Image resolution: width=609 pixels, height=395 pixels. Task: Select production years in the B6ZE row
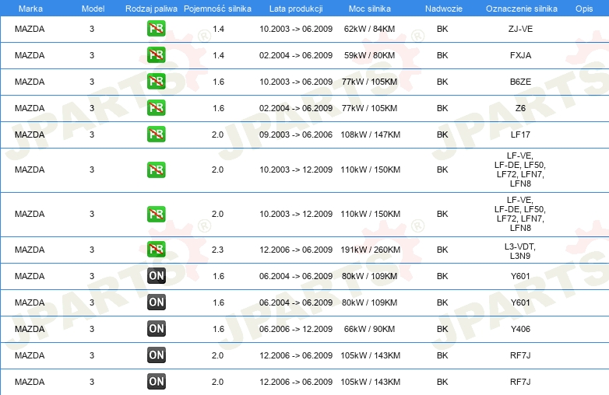[x=296, y=82]
